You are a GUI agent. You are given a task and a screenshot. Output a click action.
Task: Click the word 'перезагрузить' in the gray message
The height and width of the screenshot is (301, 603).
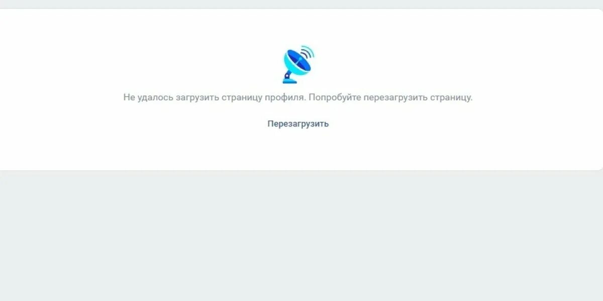pos(395,97)
